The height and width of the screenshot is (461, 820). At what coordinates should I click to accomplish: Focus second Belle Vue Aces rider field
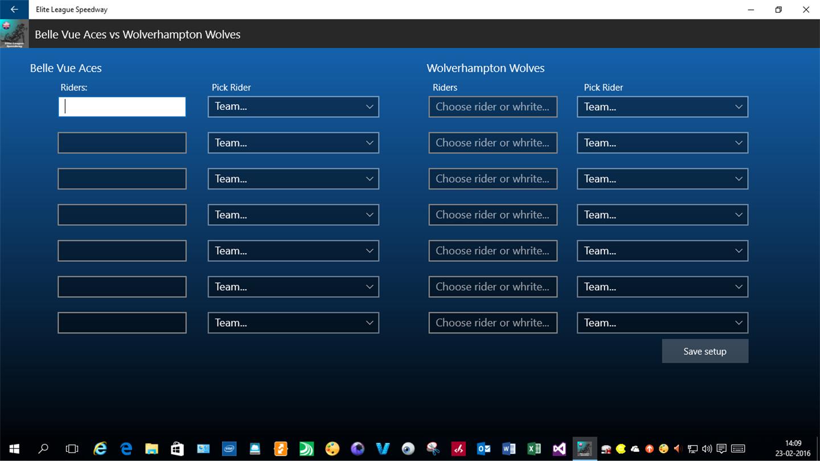[x=122, y=142]
